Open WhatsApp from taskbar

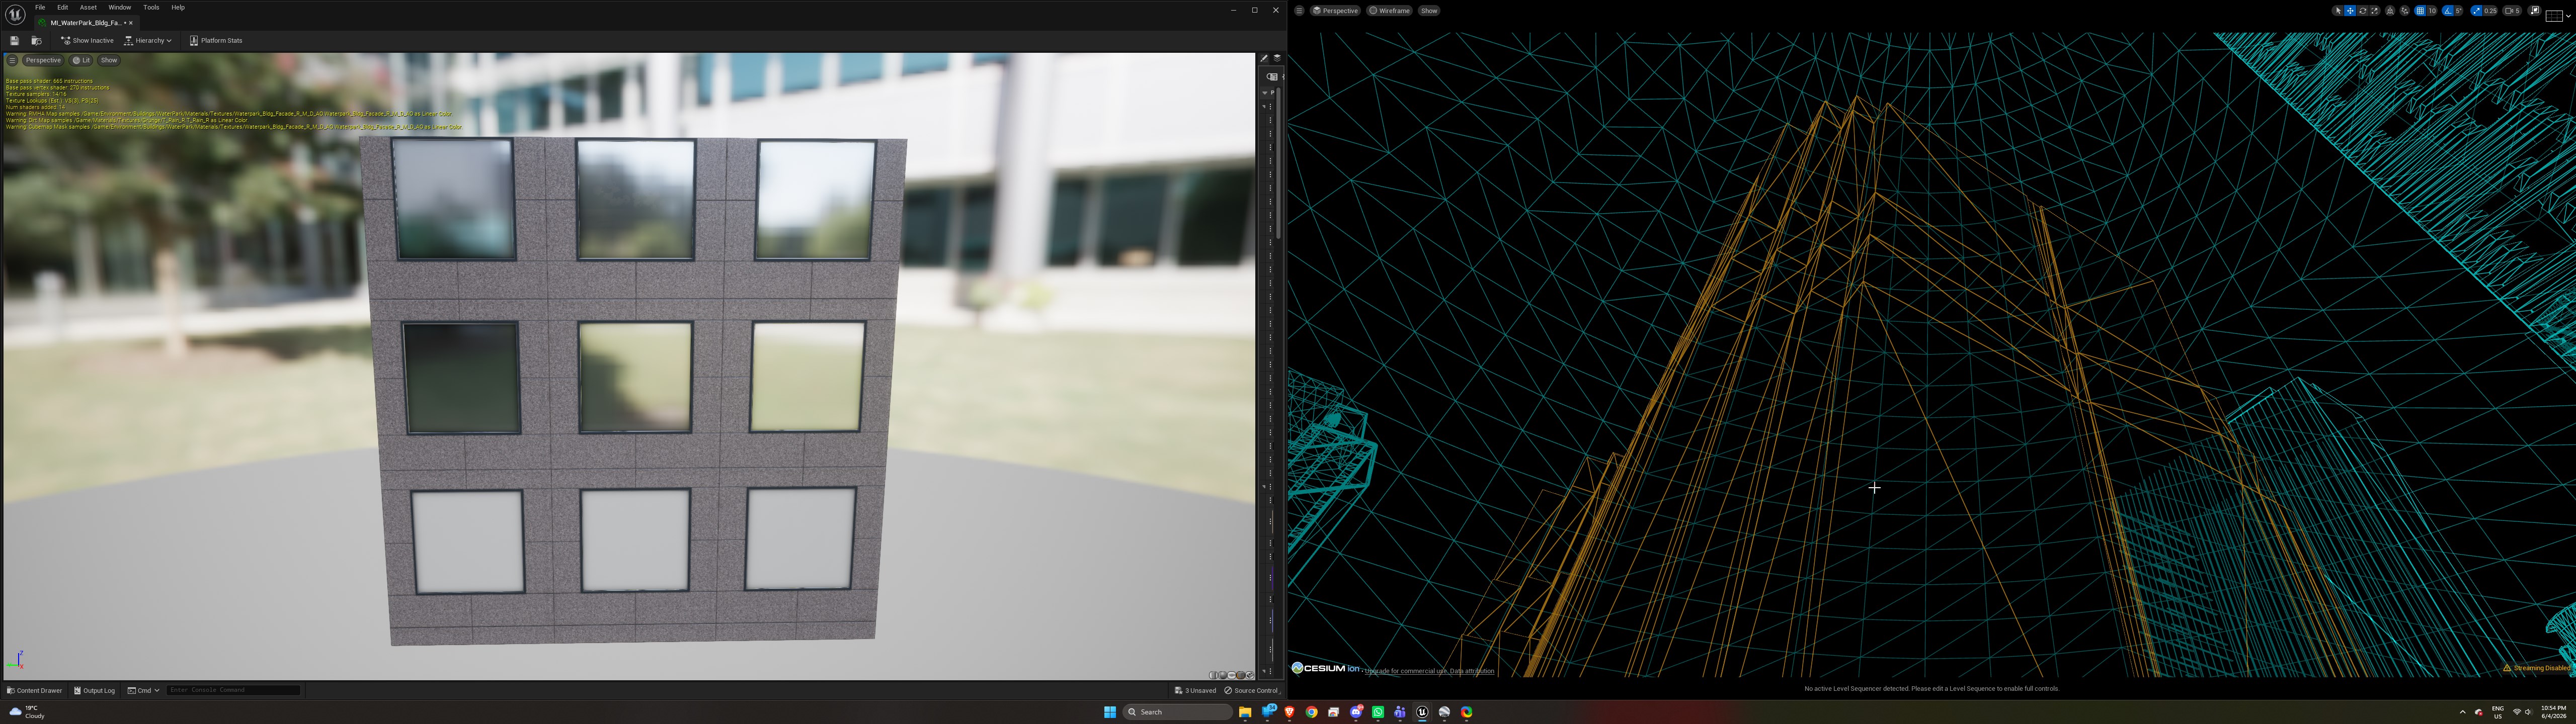click(1378, 712)
